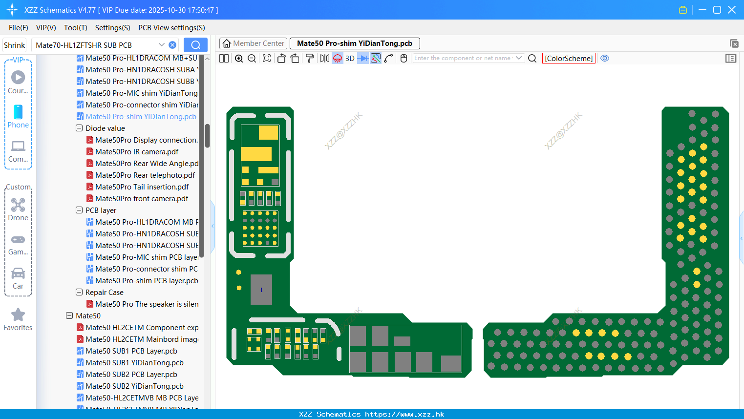
Task: Select the paint roller highlight tool
Action: 310,58
